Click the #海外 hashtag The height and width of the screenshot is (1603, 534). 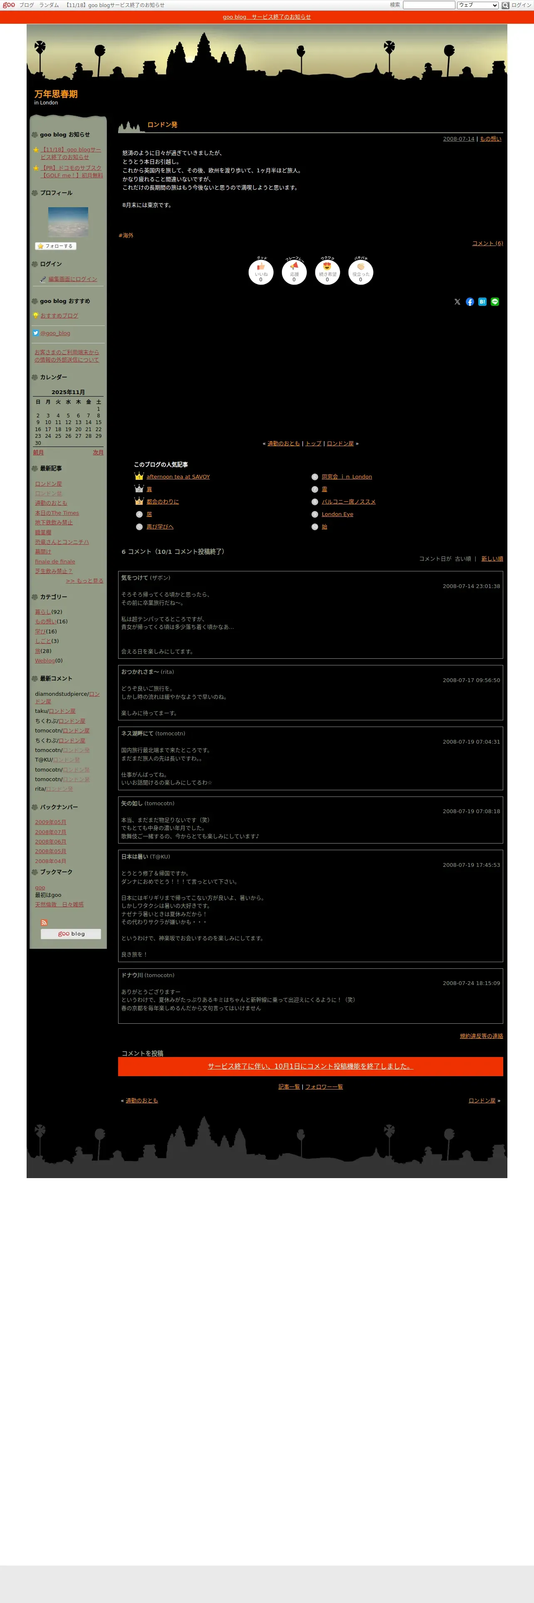126,235
